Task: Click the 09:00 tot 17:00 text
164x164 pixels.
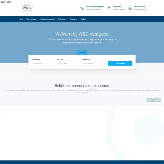Action: [139, 7]
